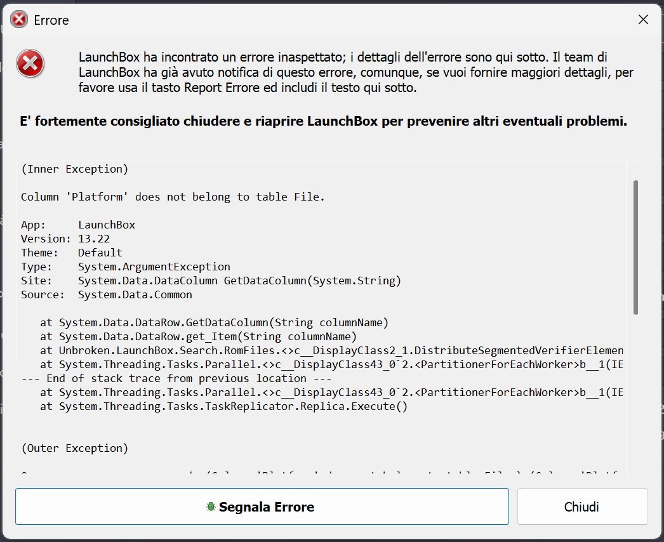Image resolution: width=664 pixels, height=542 pixels.
Task: Click the Chiudi button
Action: 582,506
